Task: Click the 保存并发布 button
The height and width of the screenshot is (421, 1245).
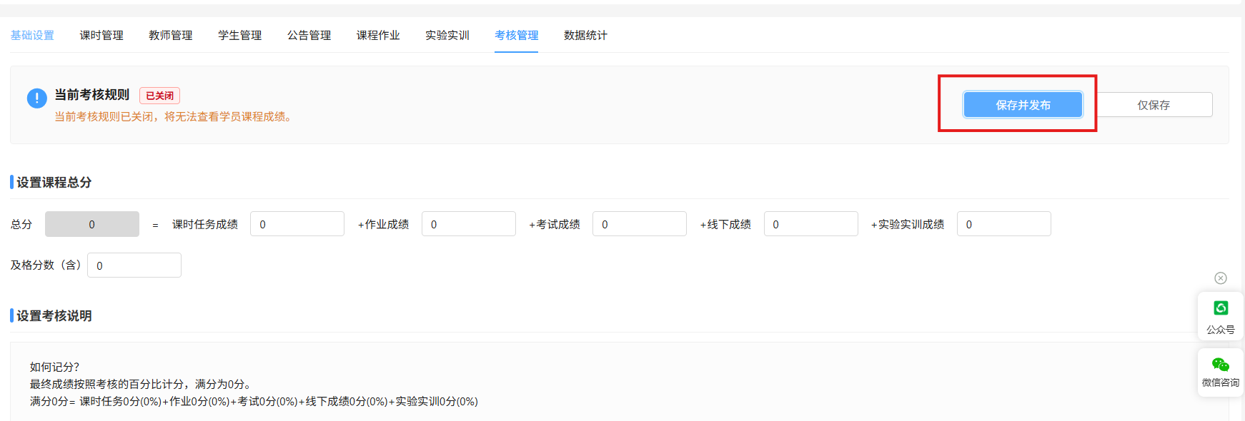Action: tap(1023, 105)
